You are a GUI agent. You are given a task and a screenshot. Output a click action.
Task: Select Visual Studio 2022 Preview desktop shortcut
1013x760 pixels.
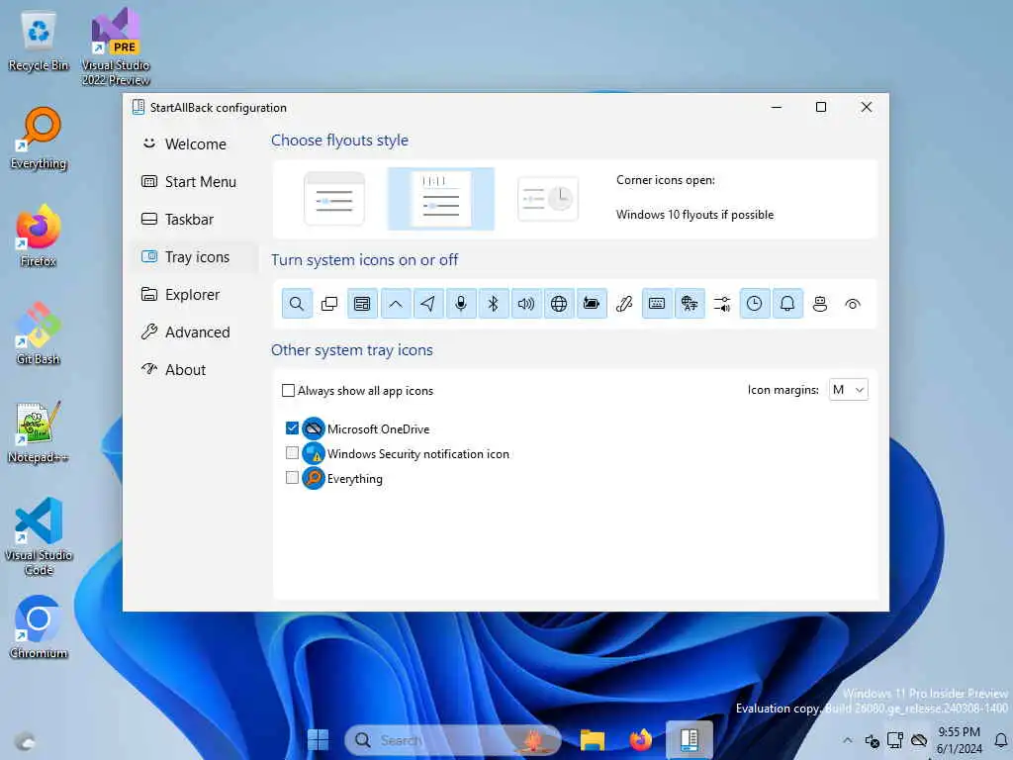[x=116, y=47]
